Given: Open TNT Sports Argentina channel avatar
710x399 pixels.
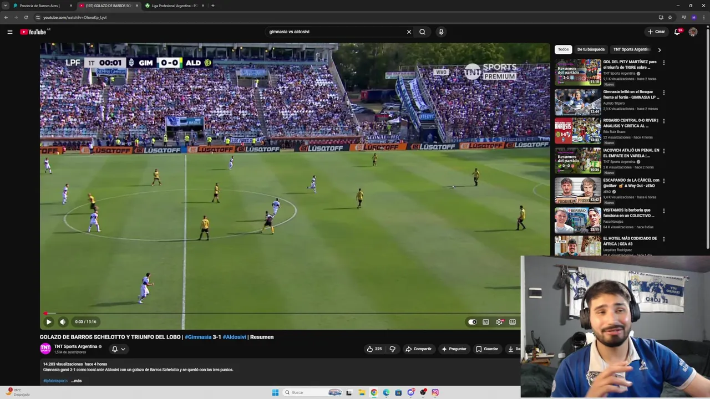Looking at the screenshot, I should [45, 349].
